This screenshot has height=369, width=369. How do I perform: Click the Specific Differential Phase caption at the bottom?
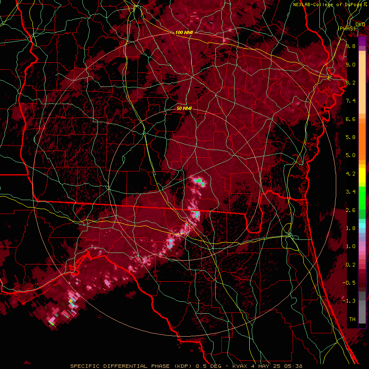(x=186, y=366)
